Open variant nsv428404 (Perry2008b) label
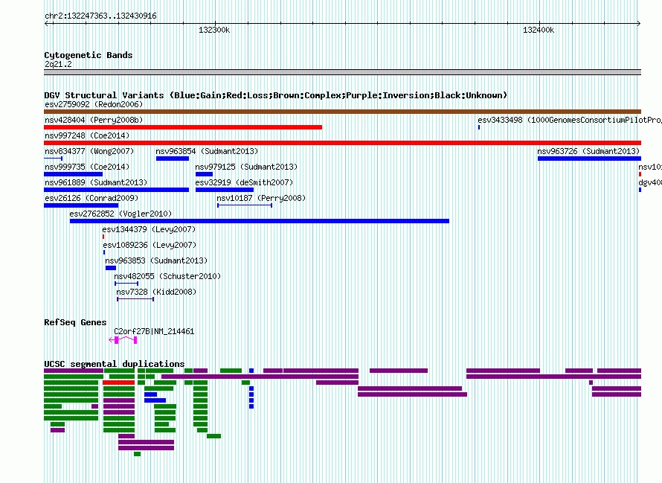The width and height of the screenshot is (662, 483). coord(94,120)
